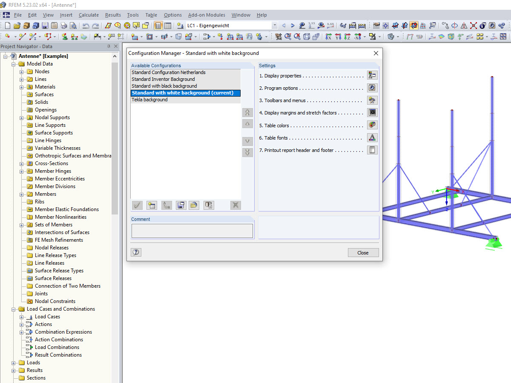Select Result Combinations tree item
Image resolution: width=511 pixels, height=383 pixels.
click(58, 355)
